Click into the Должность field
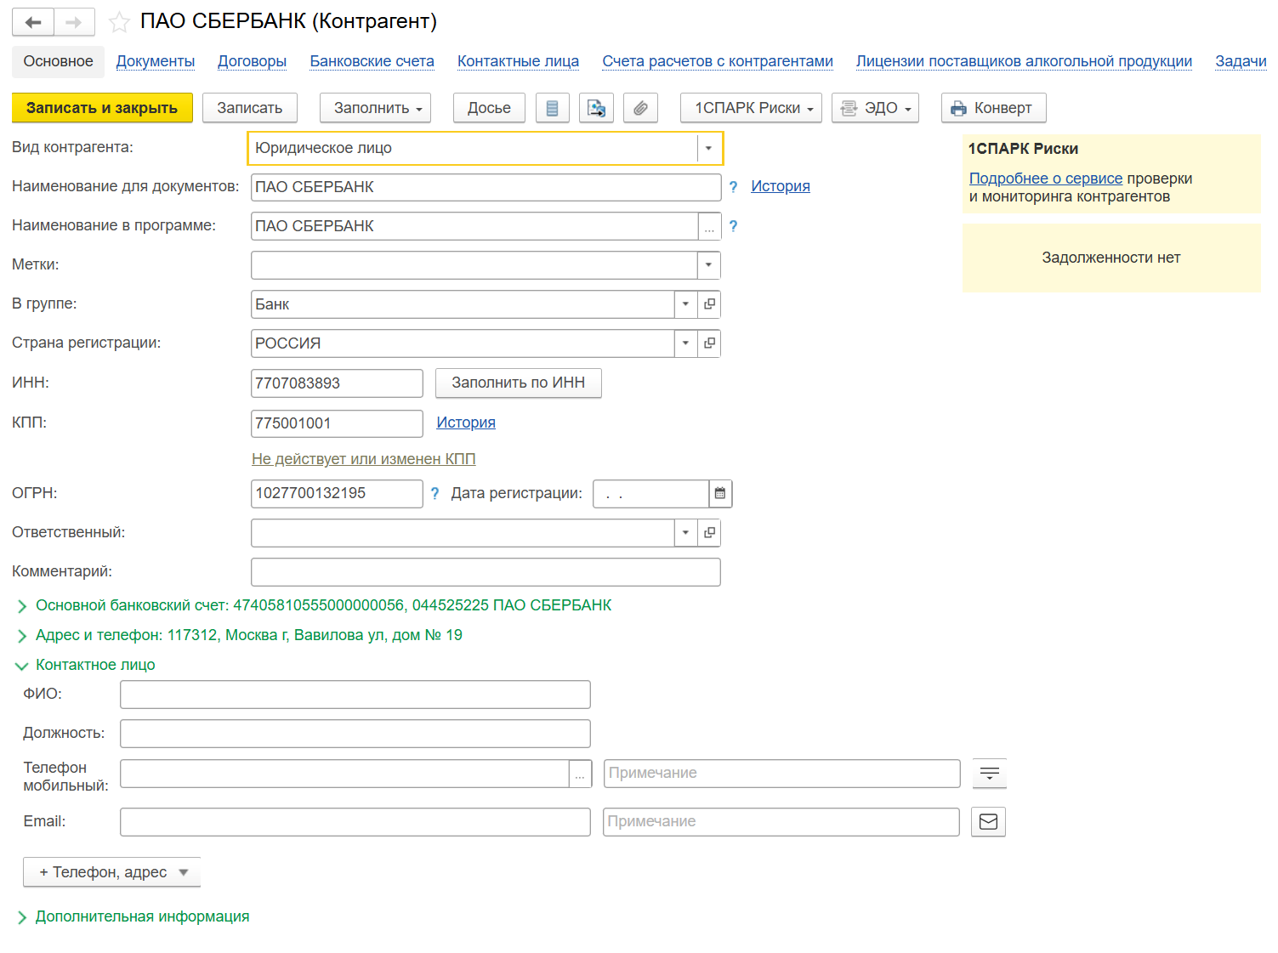This screenshot has height=953, width=1278. click(x=355, y=734)
